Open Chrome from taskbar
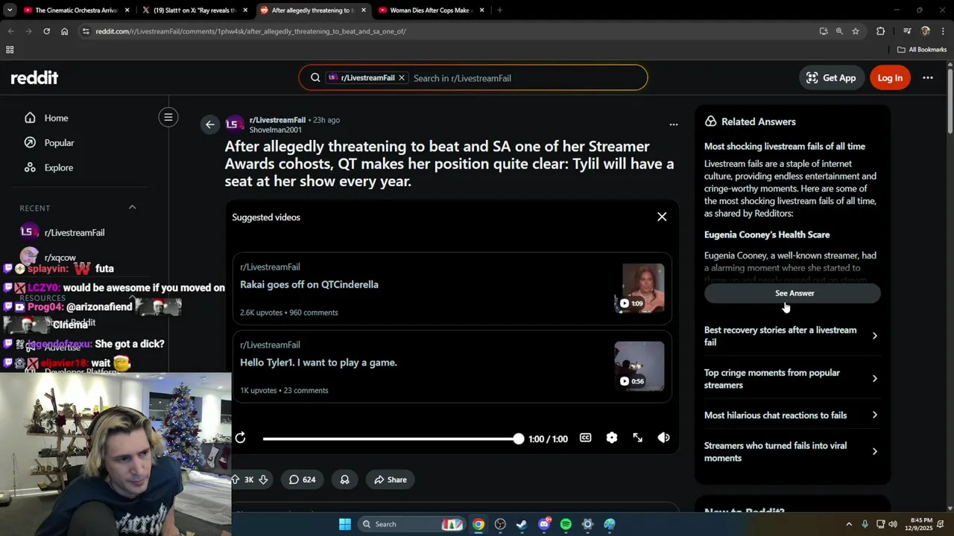This screenshot has width=954, height=536. click(x=478, y=524)
